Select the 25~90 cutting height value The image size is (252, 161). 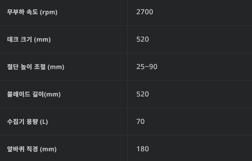(146, 67)
